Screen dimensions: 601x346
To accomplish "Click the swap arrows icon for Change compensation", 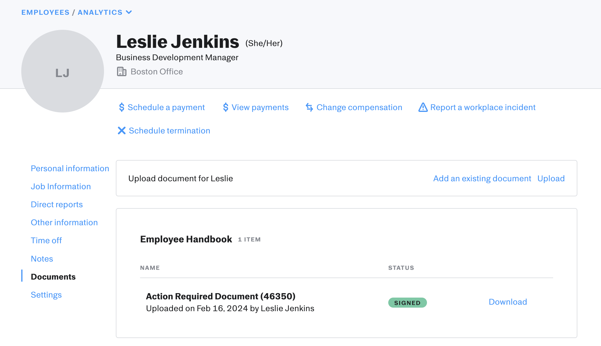I will point(309,107).
